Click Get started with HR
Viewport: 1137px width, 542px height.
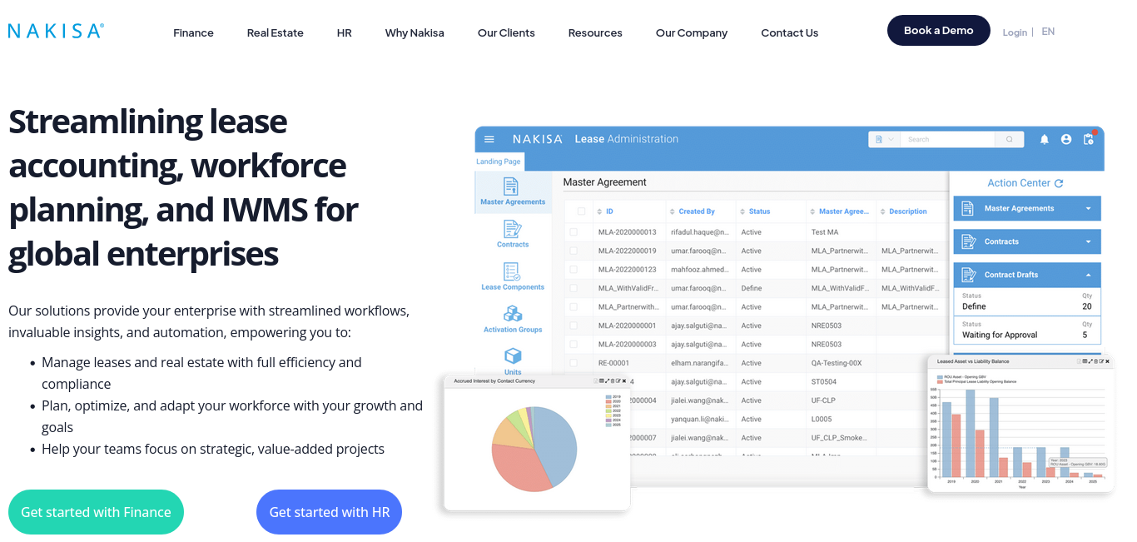click(330, 512)
